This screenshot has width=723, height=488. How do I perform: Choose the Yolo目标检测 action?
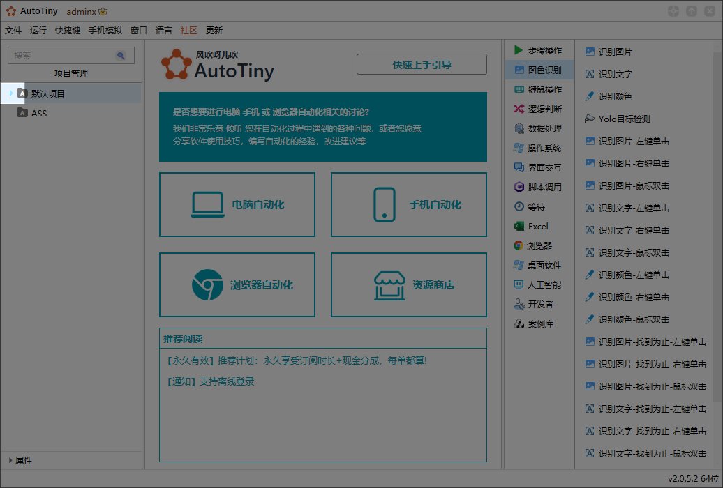coord(618,119)
